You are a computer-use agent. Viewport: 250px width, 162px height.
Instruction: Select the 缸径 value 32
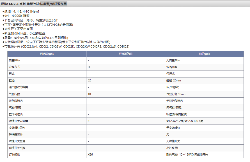[89, 81]
